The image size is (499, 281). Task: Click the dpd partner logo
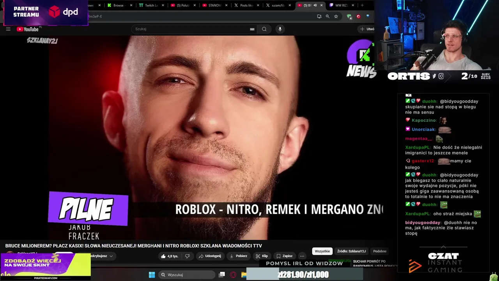[63, 12]
